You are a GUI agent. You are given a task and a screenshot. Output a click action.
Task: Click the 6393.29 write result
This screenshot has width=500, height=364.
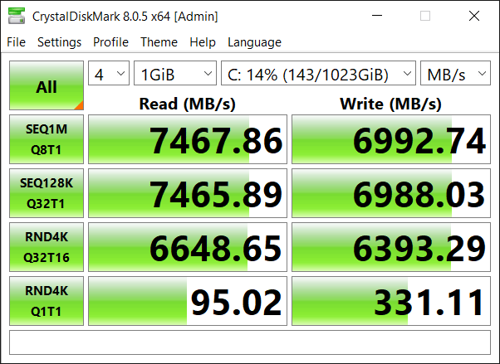coord(391,247)
